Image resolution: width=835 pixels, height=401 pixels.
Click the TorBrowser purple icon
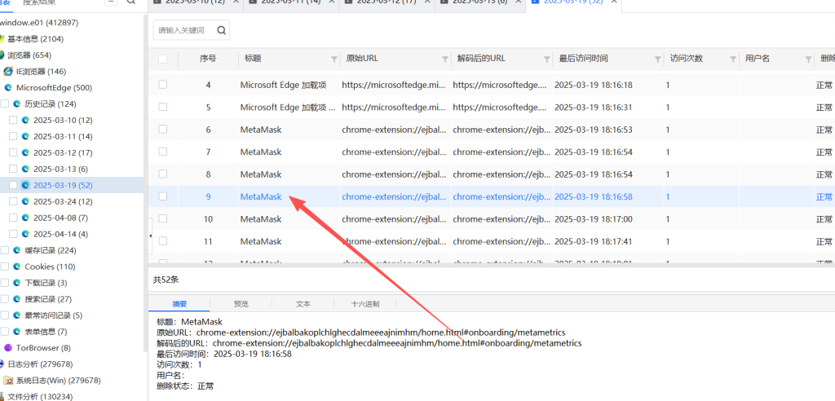tap(9, 348)
